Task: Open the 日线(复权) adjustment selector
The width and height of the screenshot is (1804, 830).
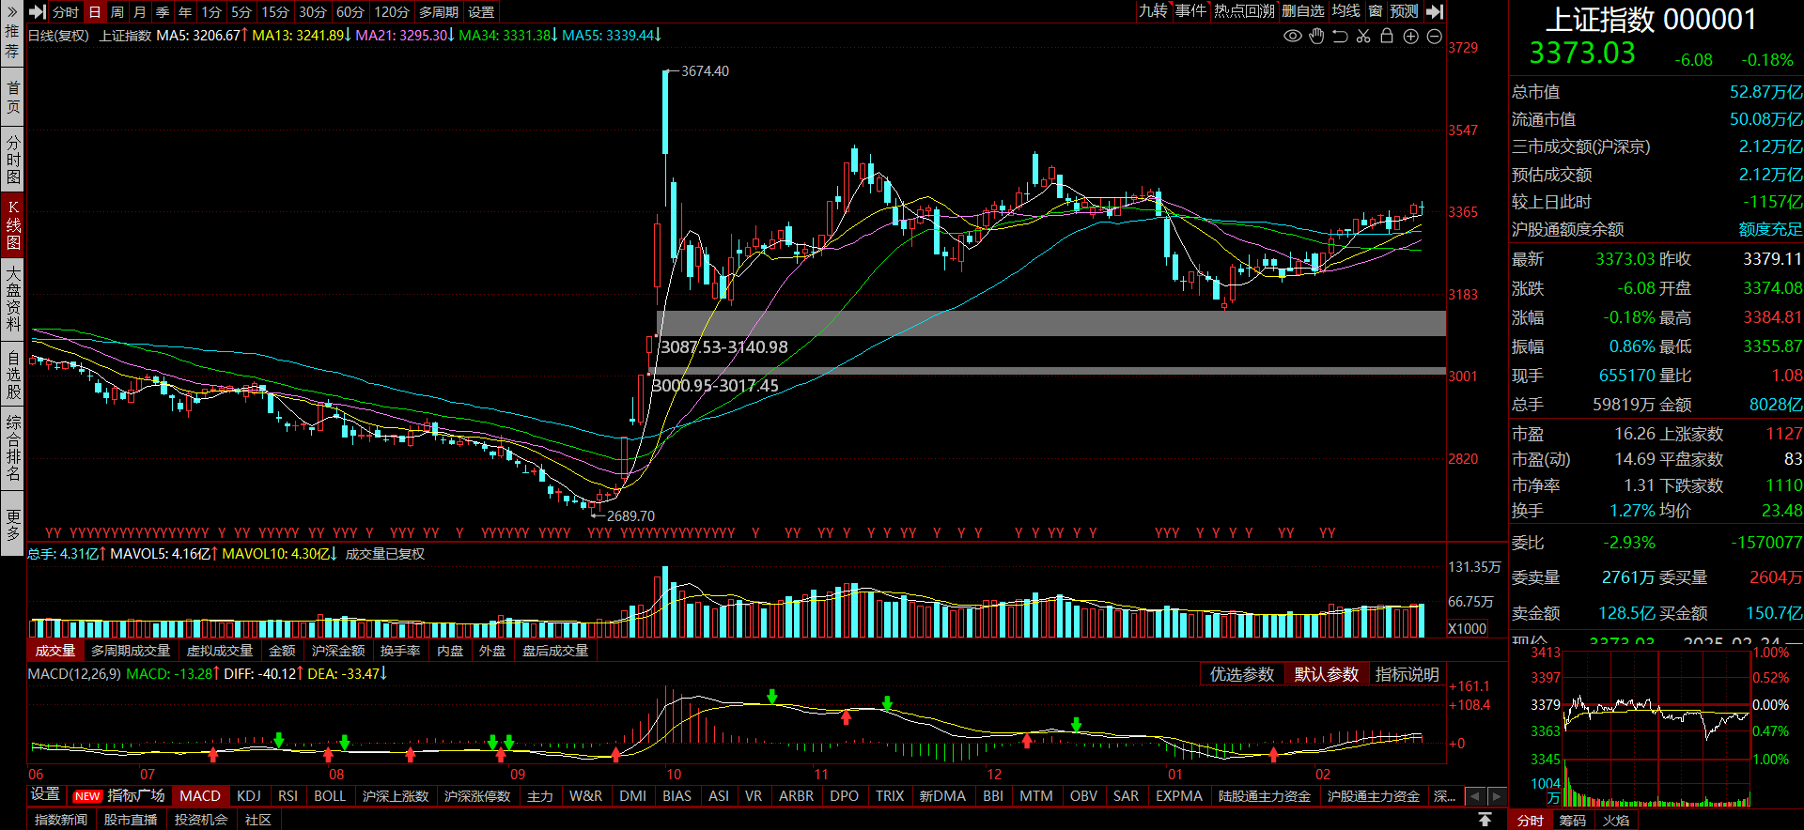Action: point(58,36)
